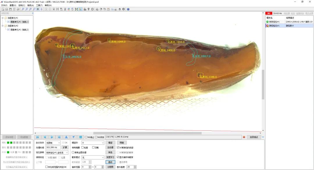Viewport: 314px width, 170px height.
Task: Click the 后处理 button
Action: click(110, 148)
